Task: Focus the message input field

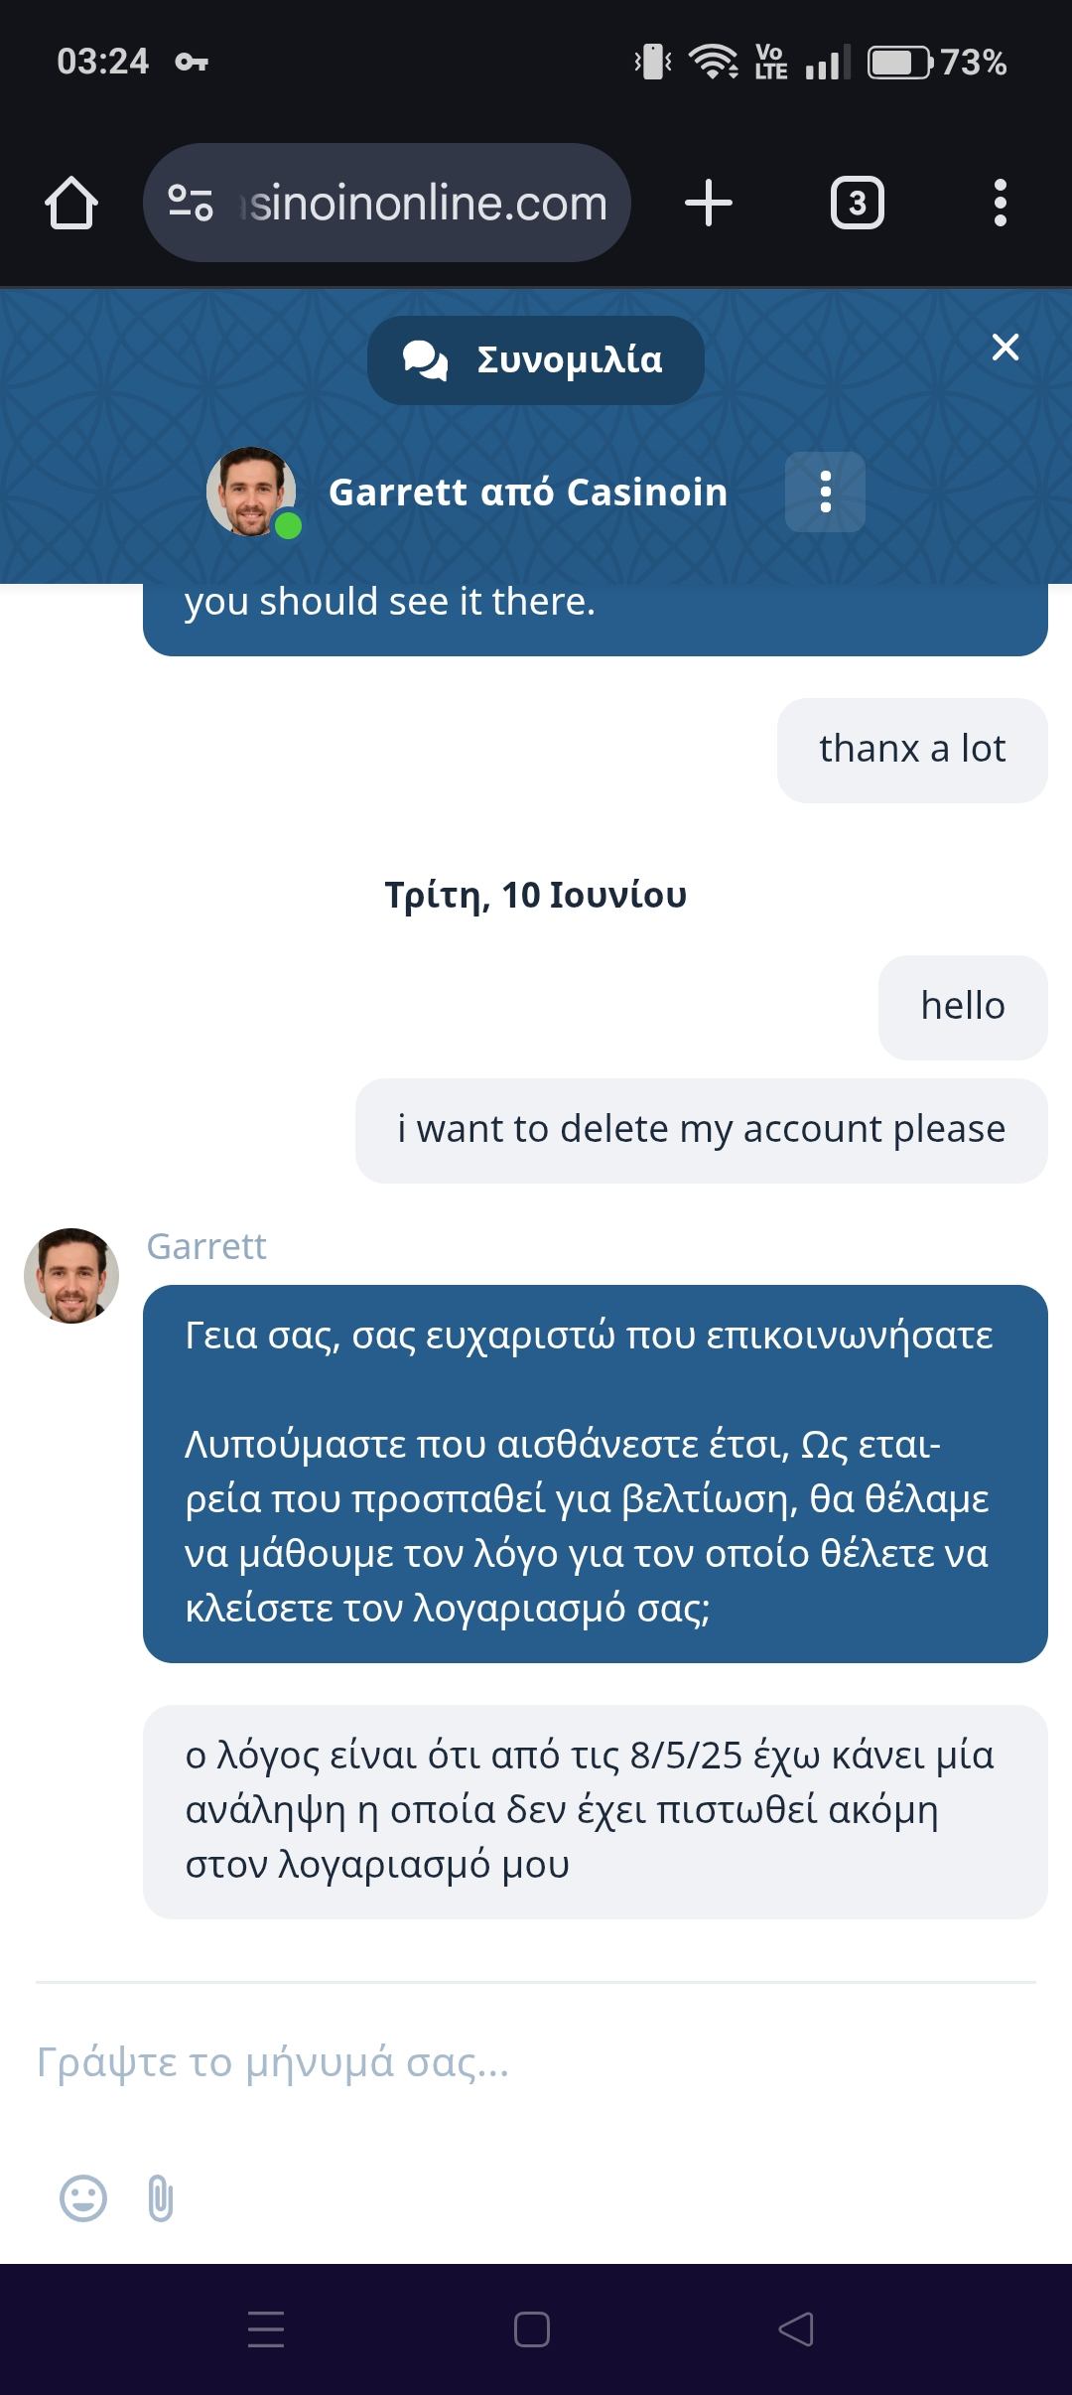Action: pyautogui.click(x=536, y=2062)
